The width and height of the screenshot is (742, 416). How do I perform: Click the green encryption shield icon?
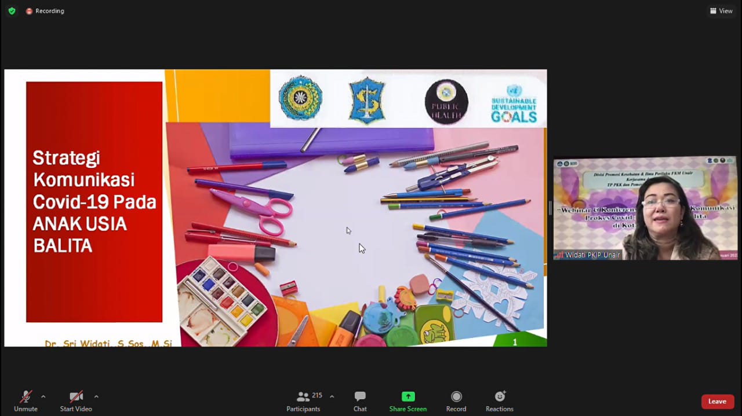point(12,11)
